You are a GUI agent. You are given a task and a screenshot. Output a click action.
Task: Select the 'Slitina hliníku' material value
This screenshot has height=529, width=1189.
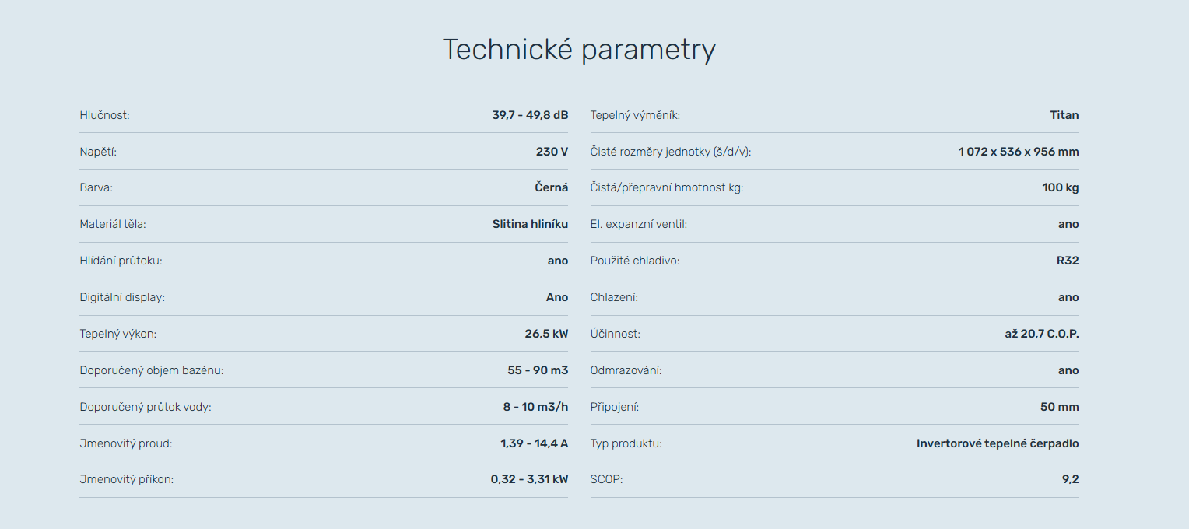coord(530,224)
